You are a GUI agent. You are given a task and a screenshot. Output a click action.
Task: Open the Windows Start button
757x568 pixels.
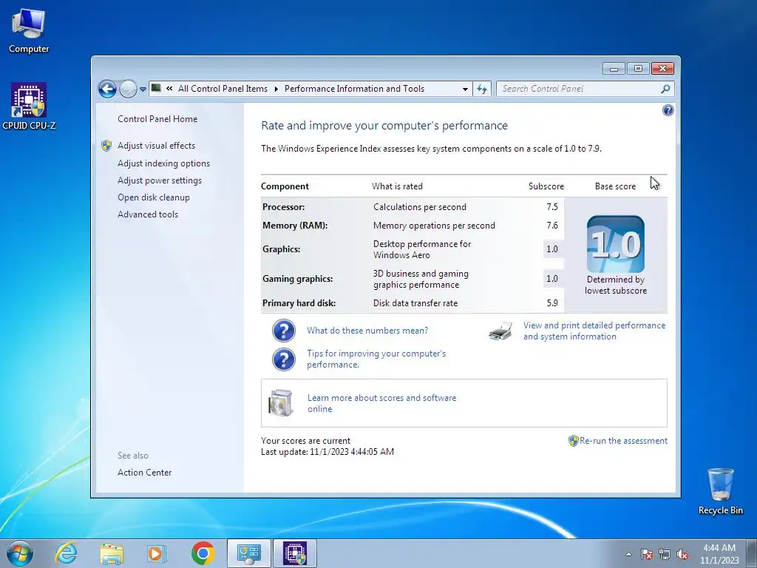tap(19, 553)
